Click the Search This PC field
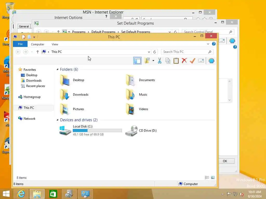This screenshot has width=266, height=199. click(x=187, y=52)
